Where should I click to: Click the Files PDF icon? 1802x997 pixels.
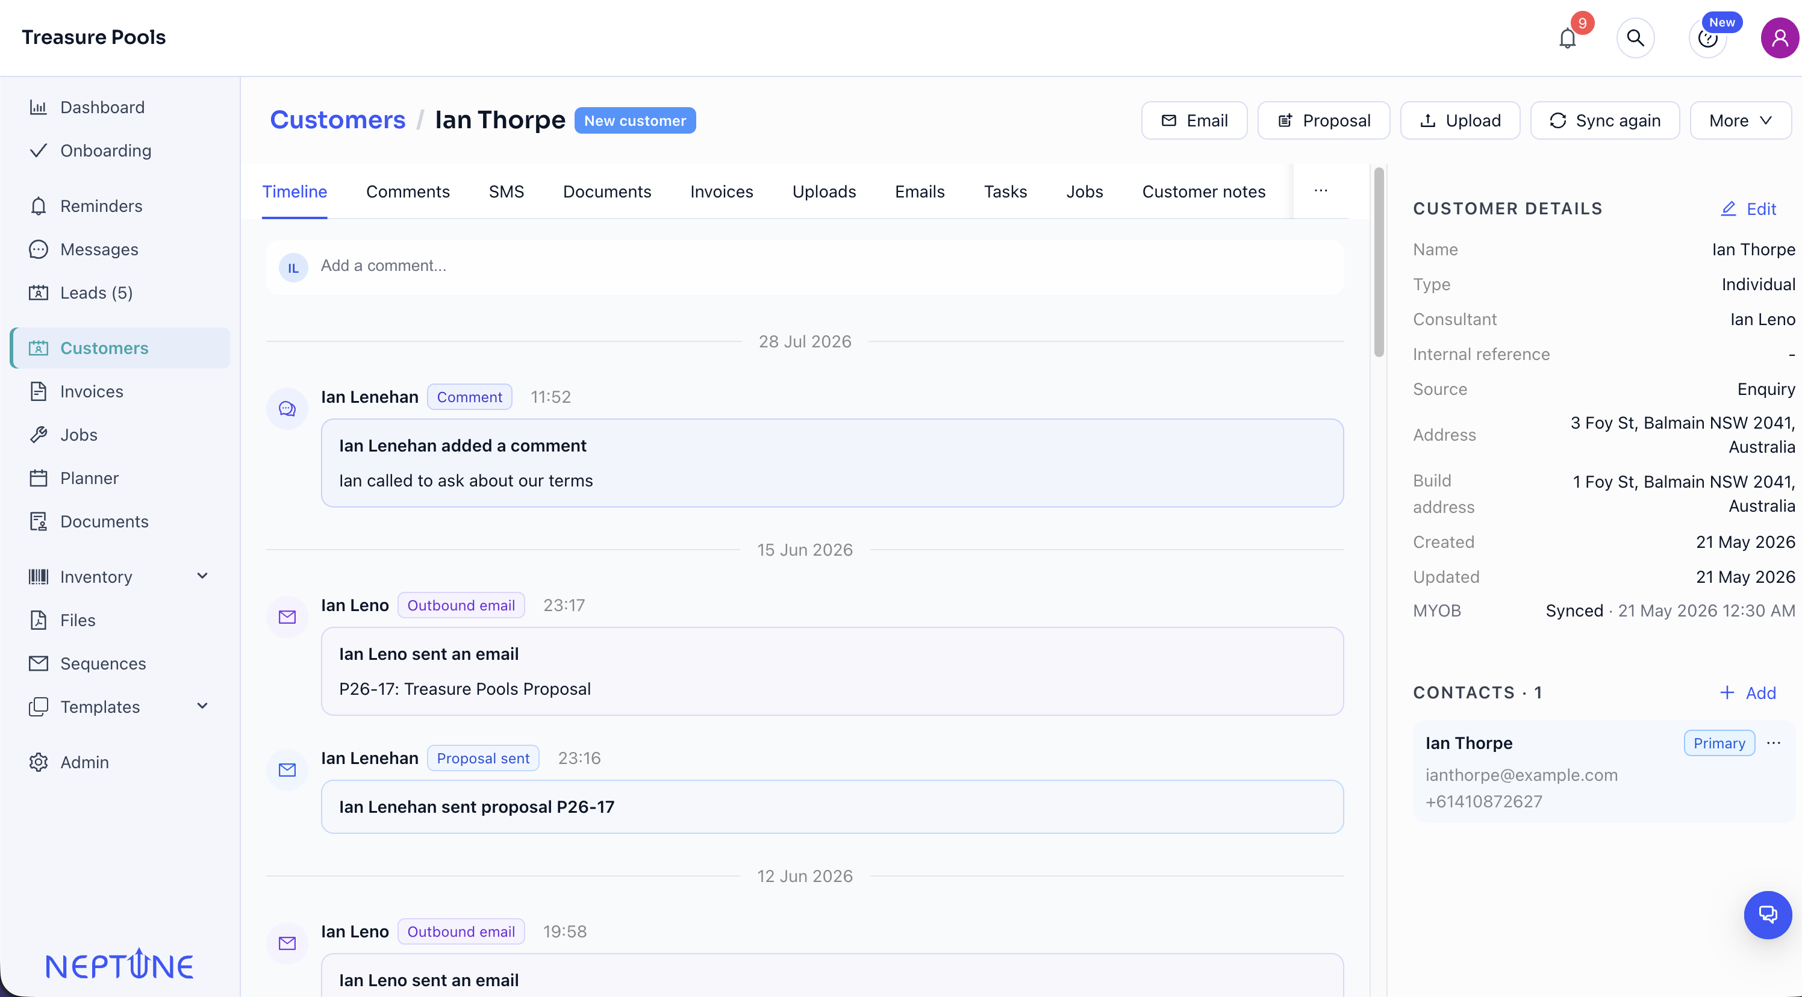pyautogui.click(x=39, y=620)
